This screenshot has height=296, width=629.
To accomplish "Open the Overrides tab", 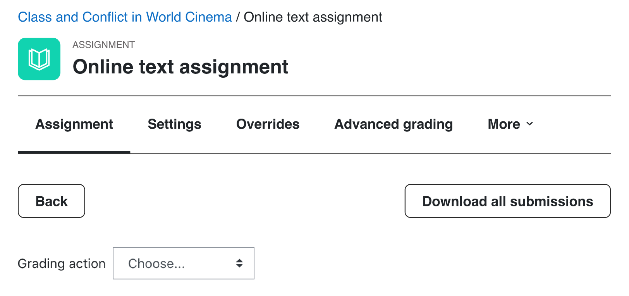I will point(268,124).
